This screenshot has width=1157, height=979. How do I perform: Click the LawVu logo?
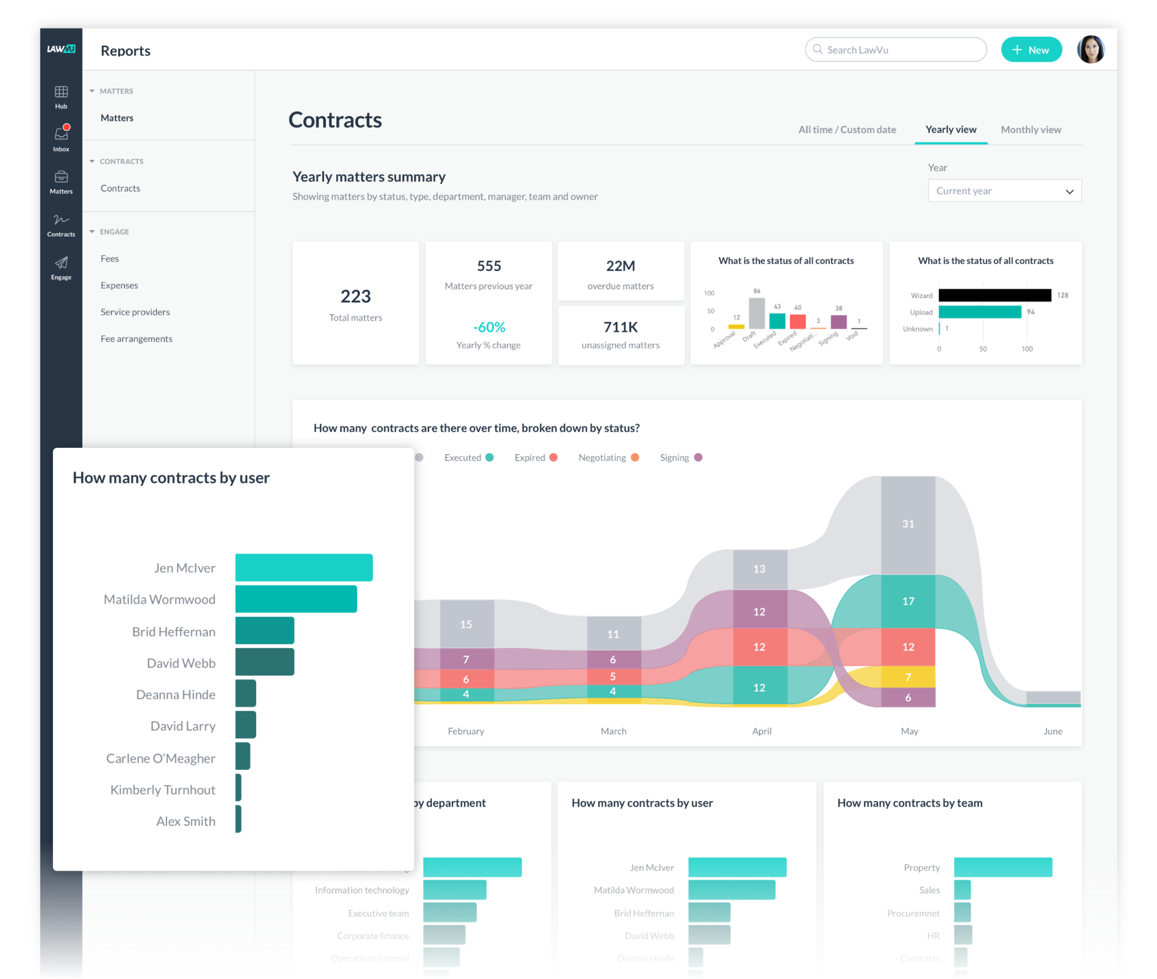[x=61, y=49]
